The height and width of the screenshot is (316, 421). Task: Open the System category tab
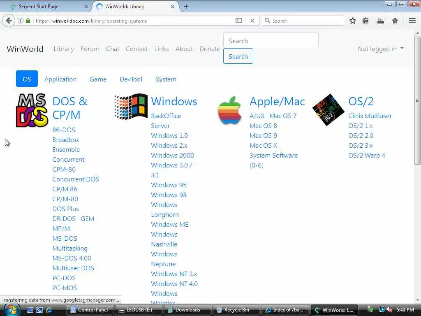[x=166, y=79]
